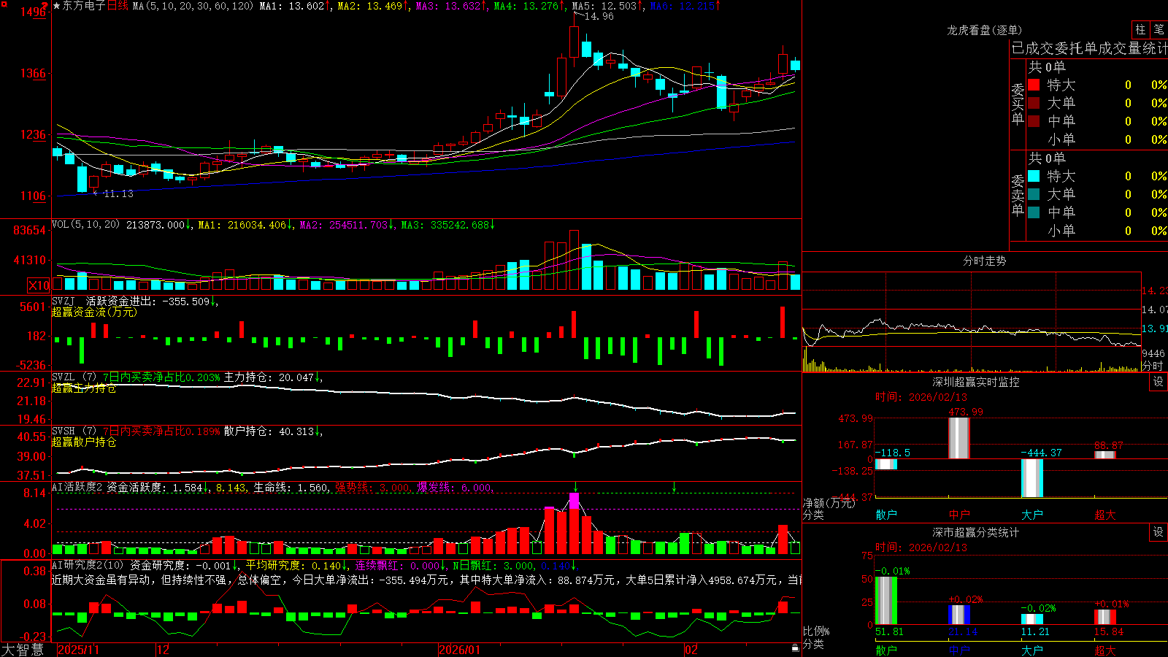The width and height of the screenshot is (1168, 657).
Task: Click the 02 month marker on the timeline
Action: [x=691, y=650]
